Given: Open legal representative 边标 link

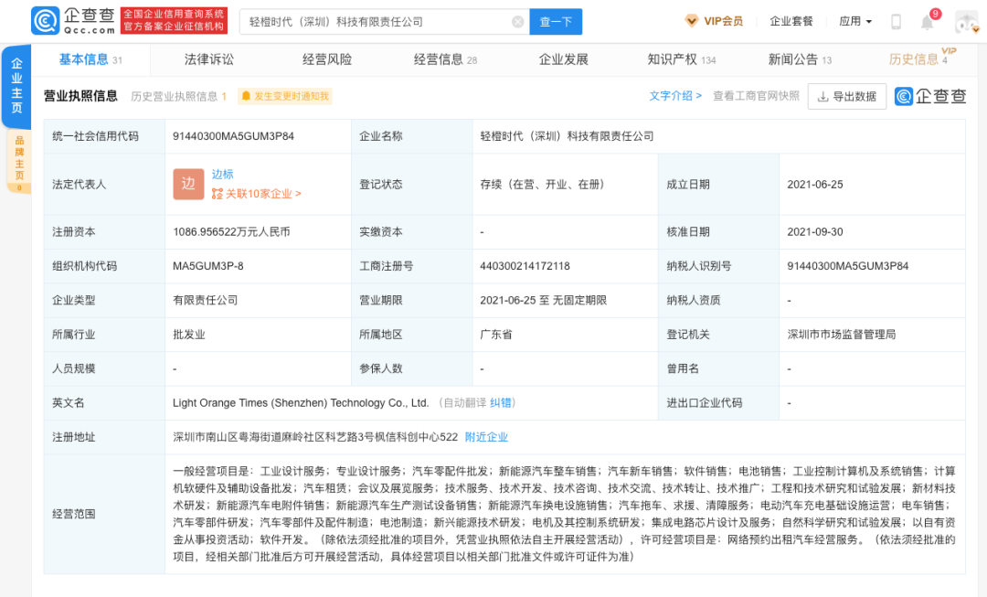Looking at the screenshot, I should 223,175.
